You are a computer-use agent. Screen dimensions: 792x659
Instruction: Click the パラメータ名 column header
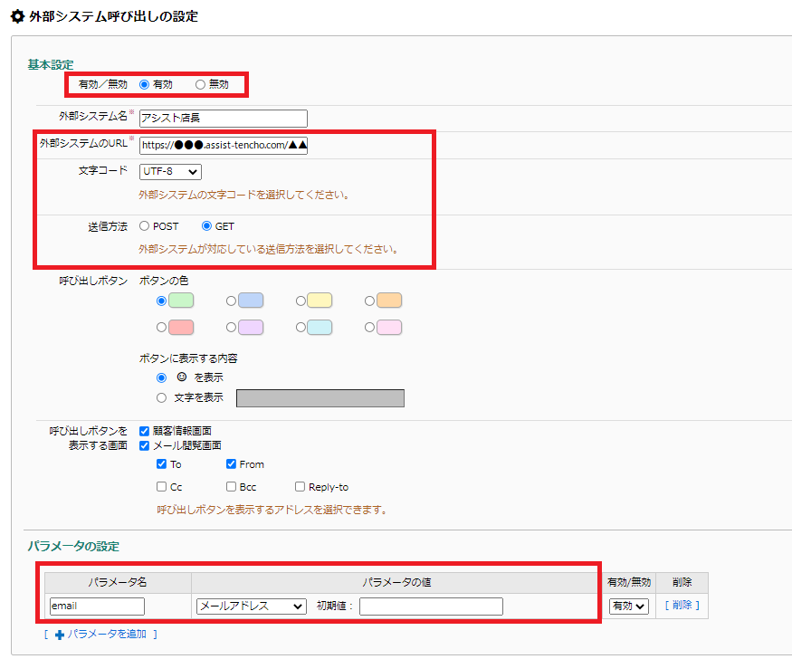(118, 582)
